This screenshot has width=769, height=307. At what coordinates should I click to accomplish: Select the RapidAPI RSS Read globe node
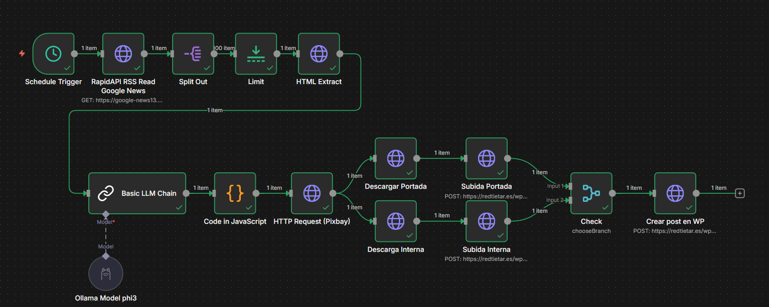click(x=123, y=54)
